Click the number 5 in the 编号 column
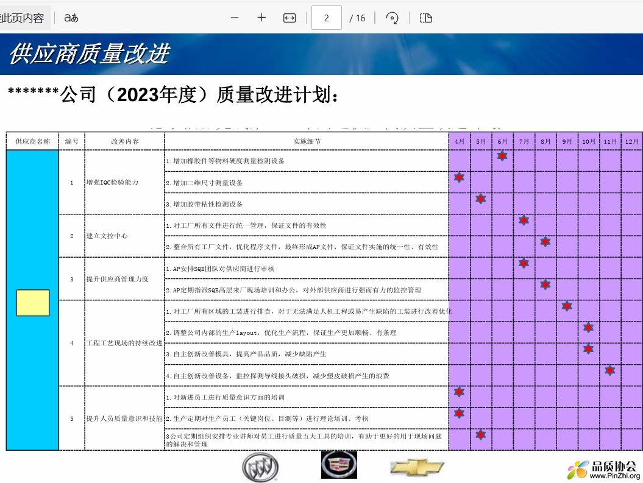 (x=72, y=418)
